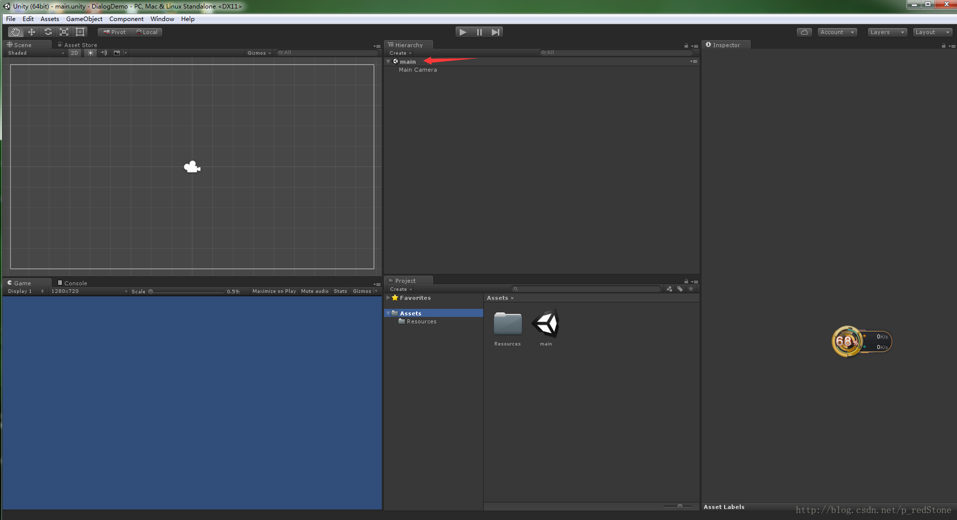Select the Scale tool
This screenshot has width=957, height=520.
pyautogui.click(x=64, y=32)
